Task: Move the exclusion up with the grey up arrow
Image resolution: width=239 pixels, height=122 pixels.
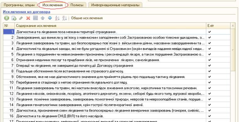Action: point(43,18)
